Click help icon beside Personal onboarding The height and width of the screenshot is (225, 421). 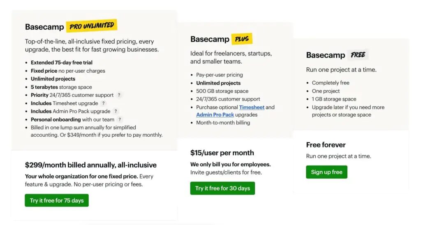(120, 119)
